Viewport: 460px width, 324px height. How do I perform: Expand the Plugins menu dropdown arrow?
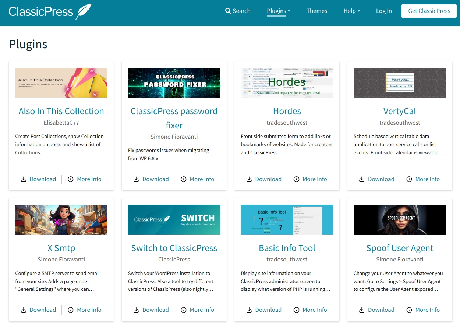coord(289,11)
